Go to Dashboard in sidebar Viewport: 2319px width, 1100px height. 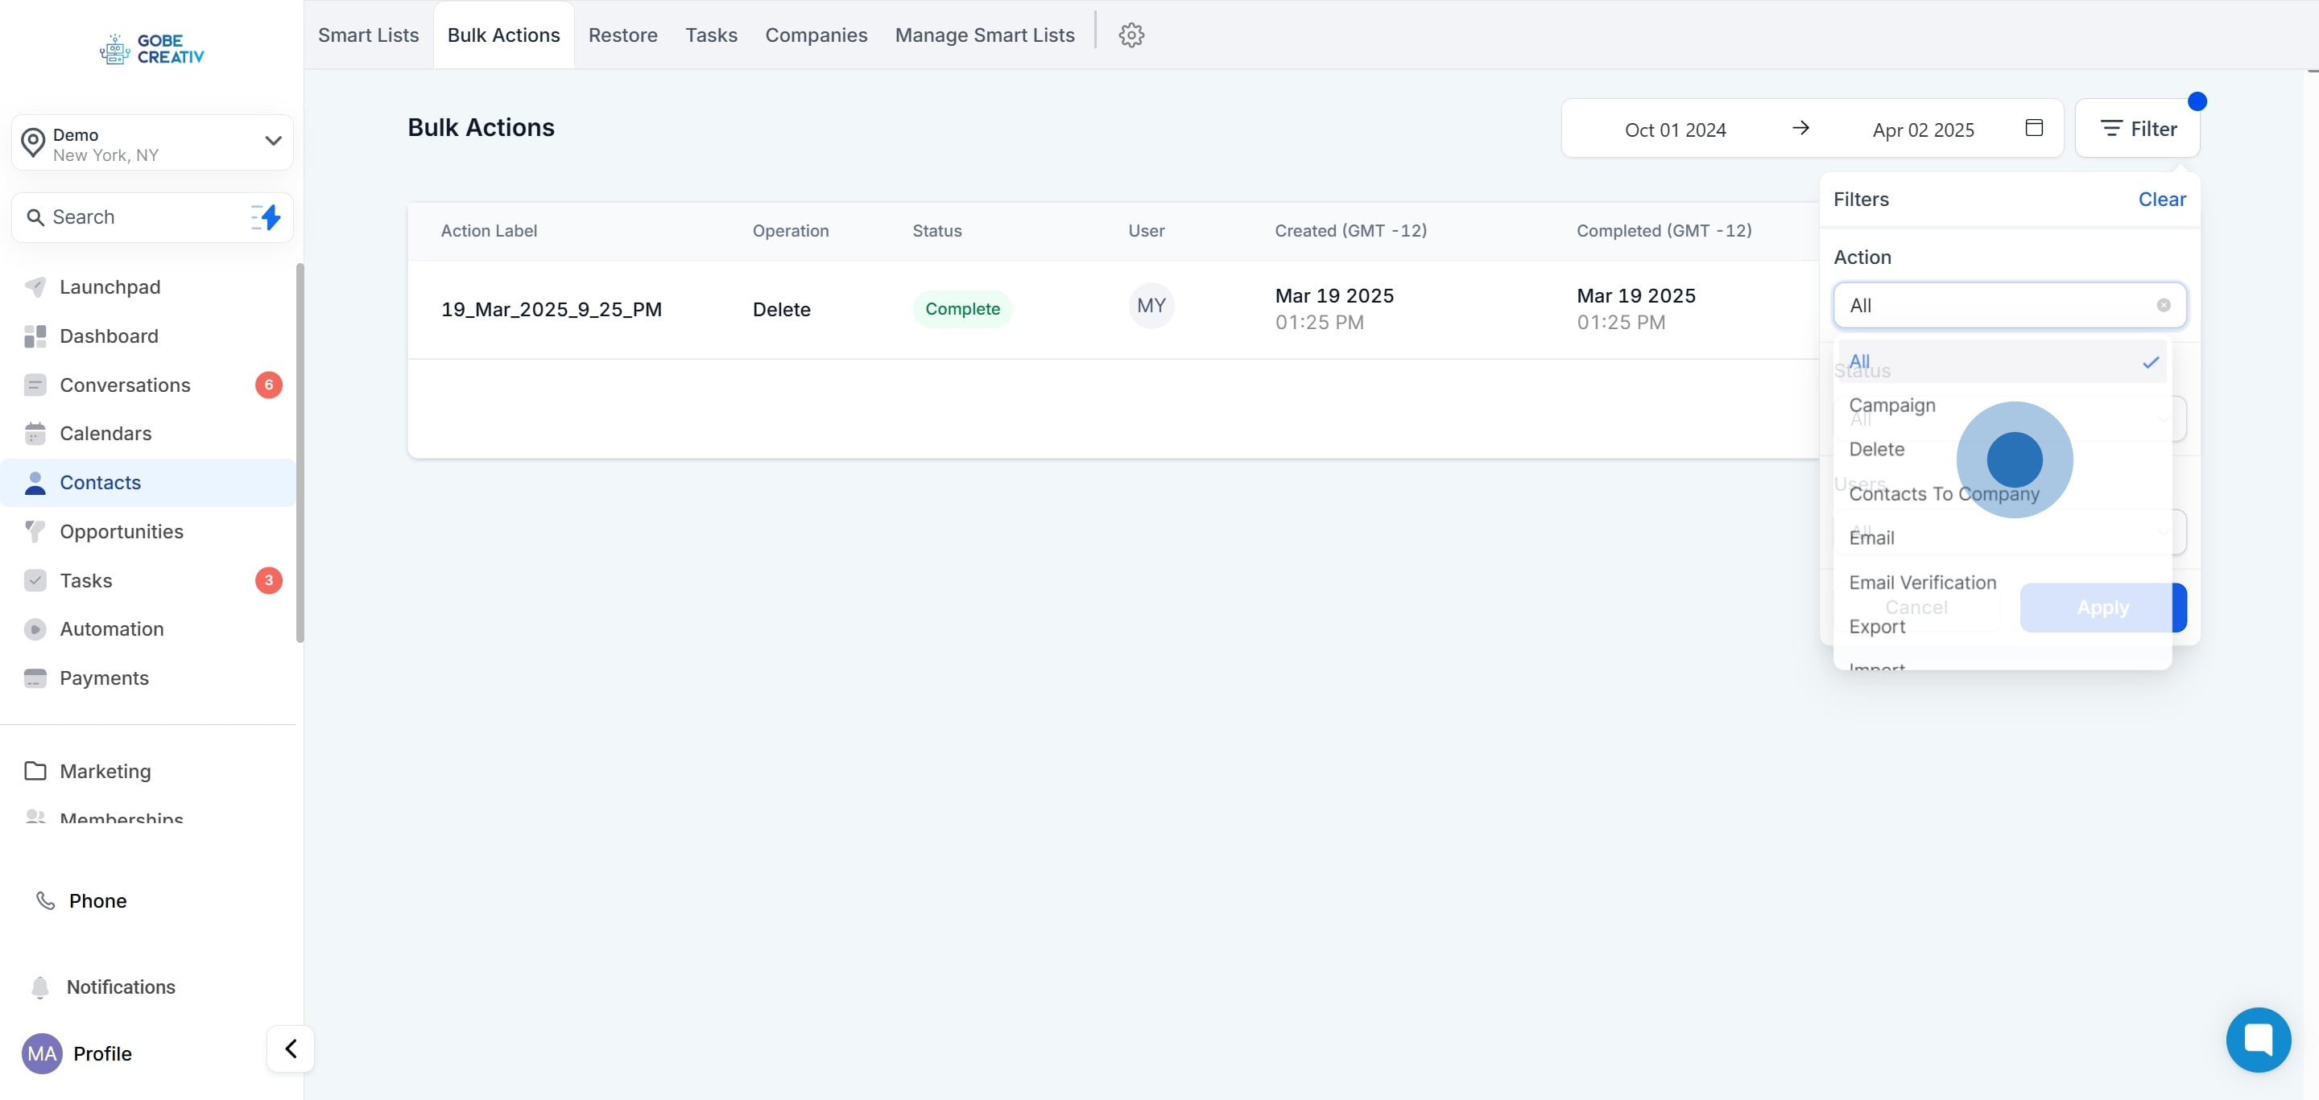(x=109, y=336)
